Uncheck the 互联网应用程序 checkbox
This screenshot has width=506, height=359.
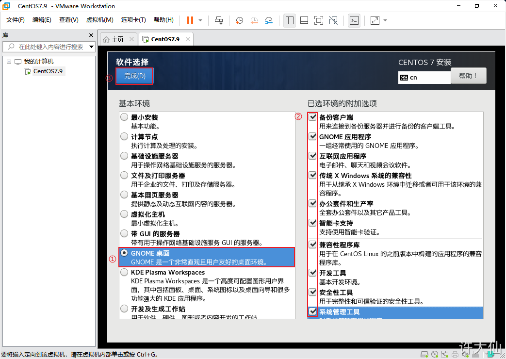tap(312, 156)
